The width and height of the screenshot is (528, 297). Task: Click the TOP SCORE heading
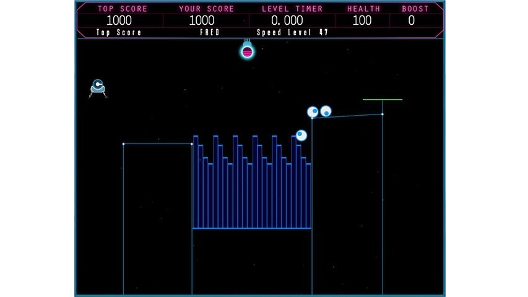[123, 9]
